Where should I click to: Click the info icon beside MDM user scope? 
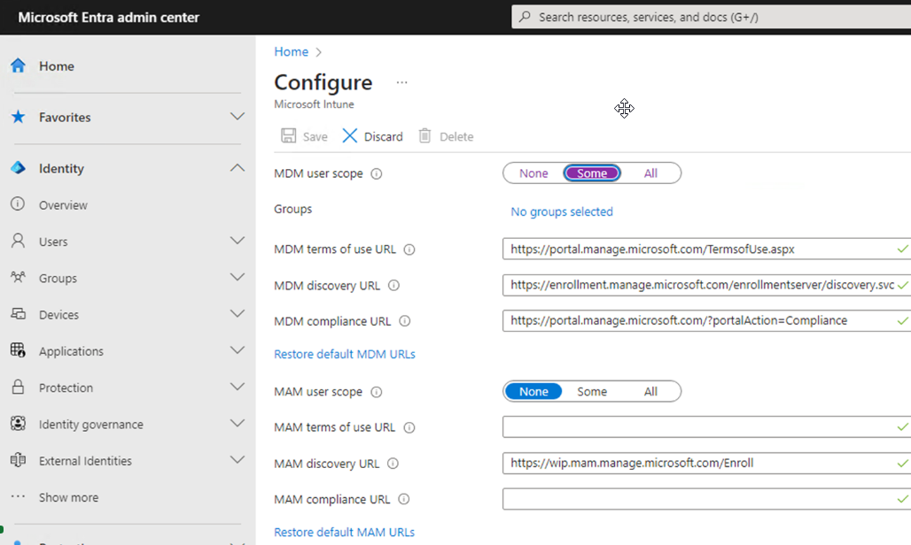(x=376, y=174)
